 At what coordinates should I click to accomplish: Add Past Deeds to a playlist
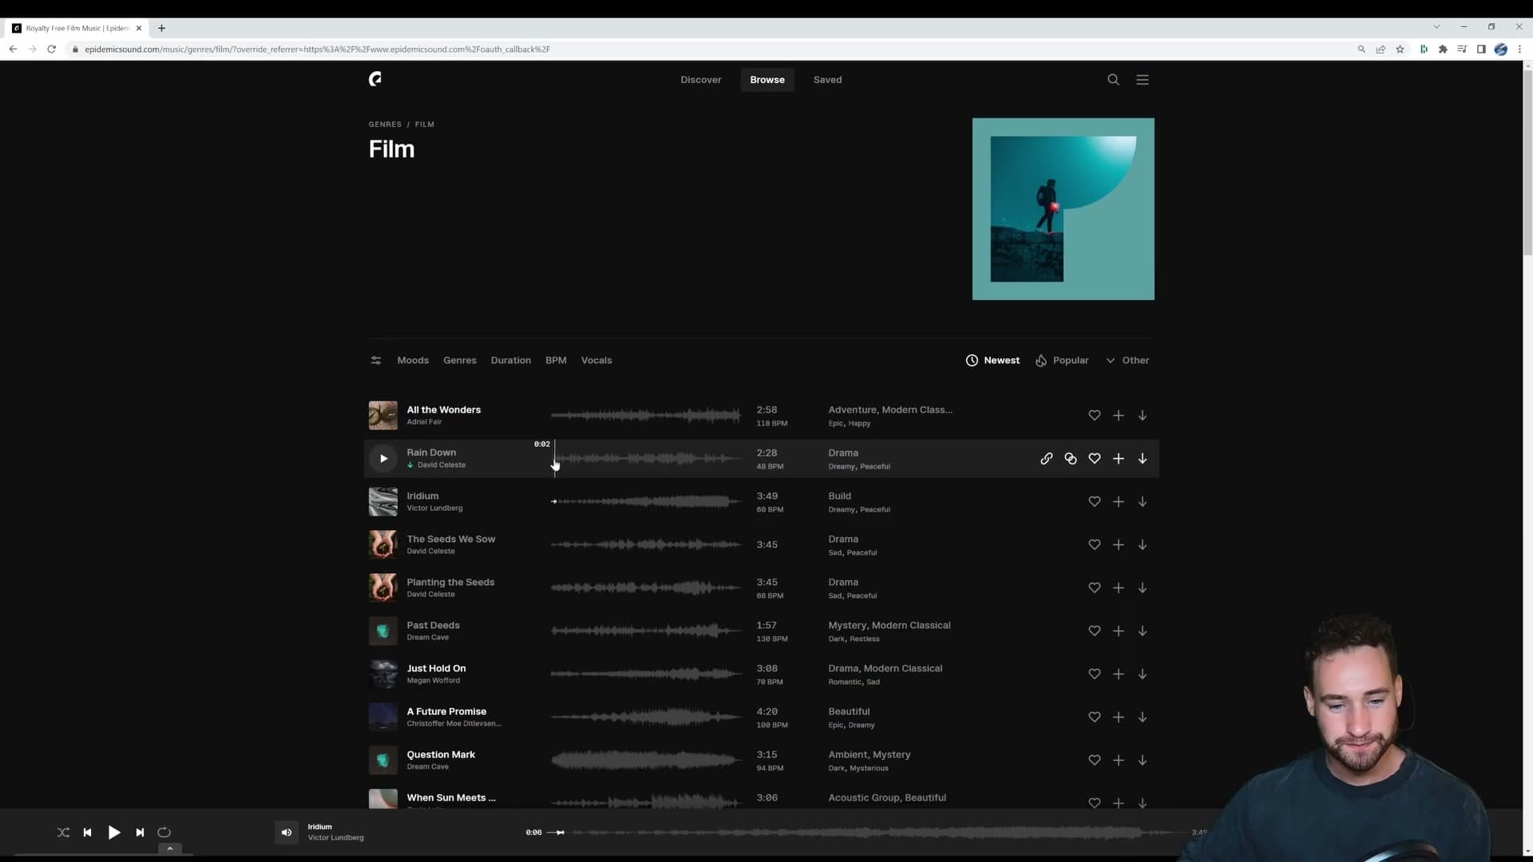(x=1119, y=631)
